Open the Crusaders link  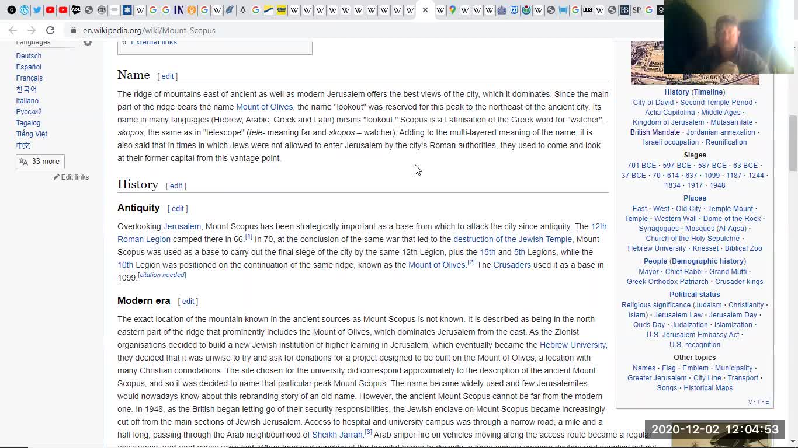(512, 265)
